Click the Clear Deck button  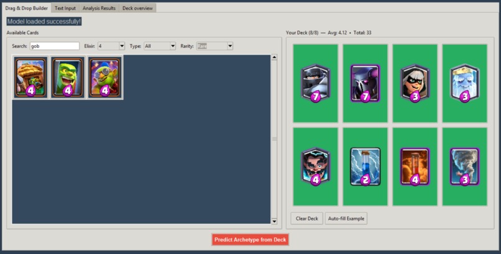click(306, 219)
